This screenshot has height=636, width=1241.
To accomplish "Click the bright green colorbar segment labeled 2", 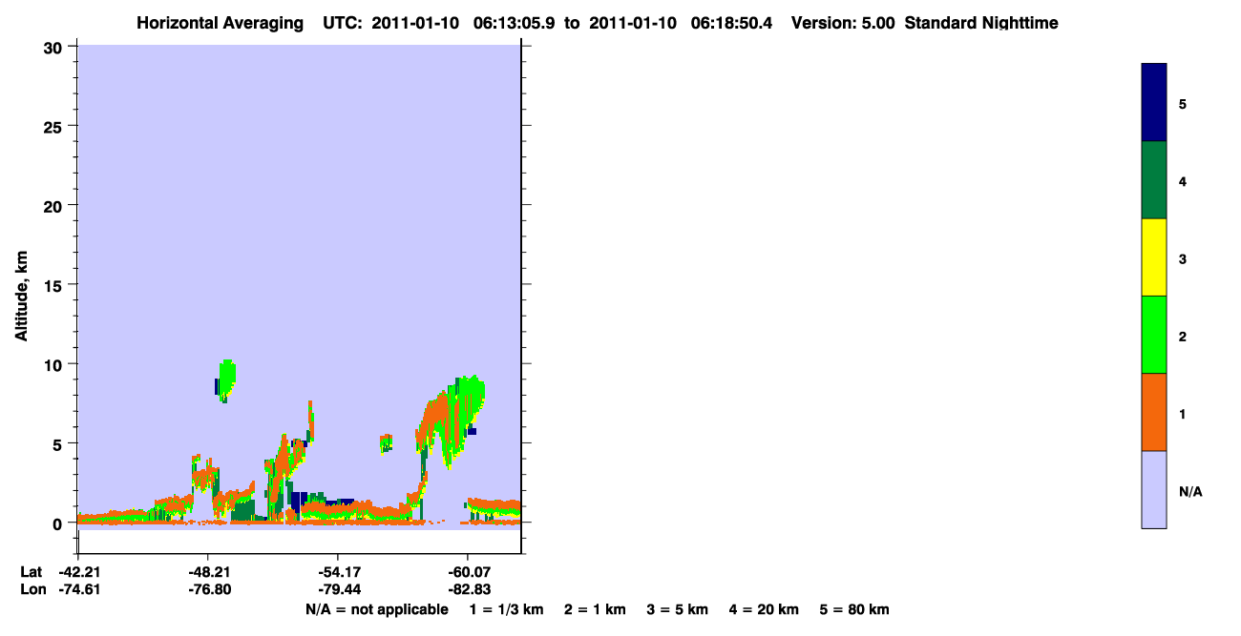I will click(x=1154, y=335).
